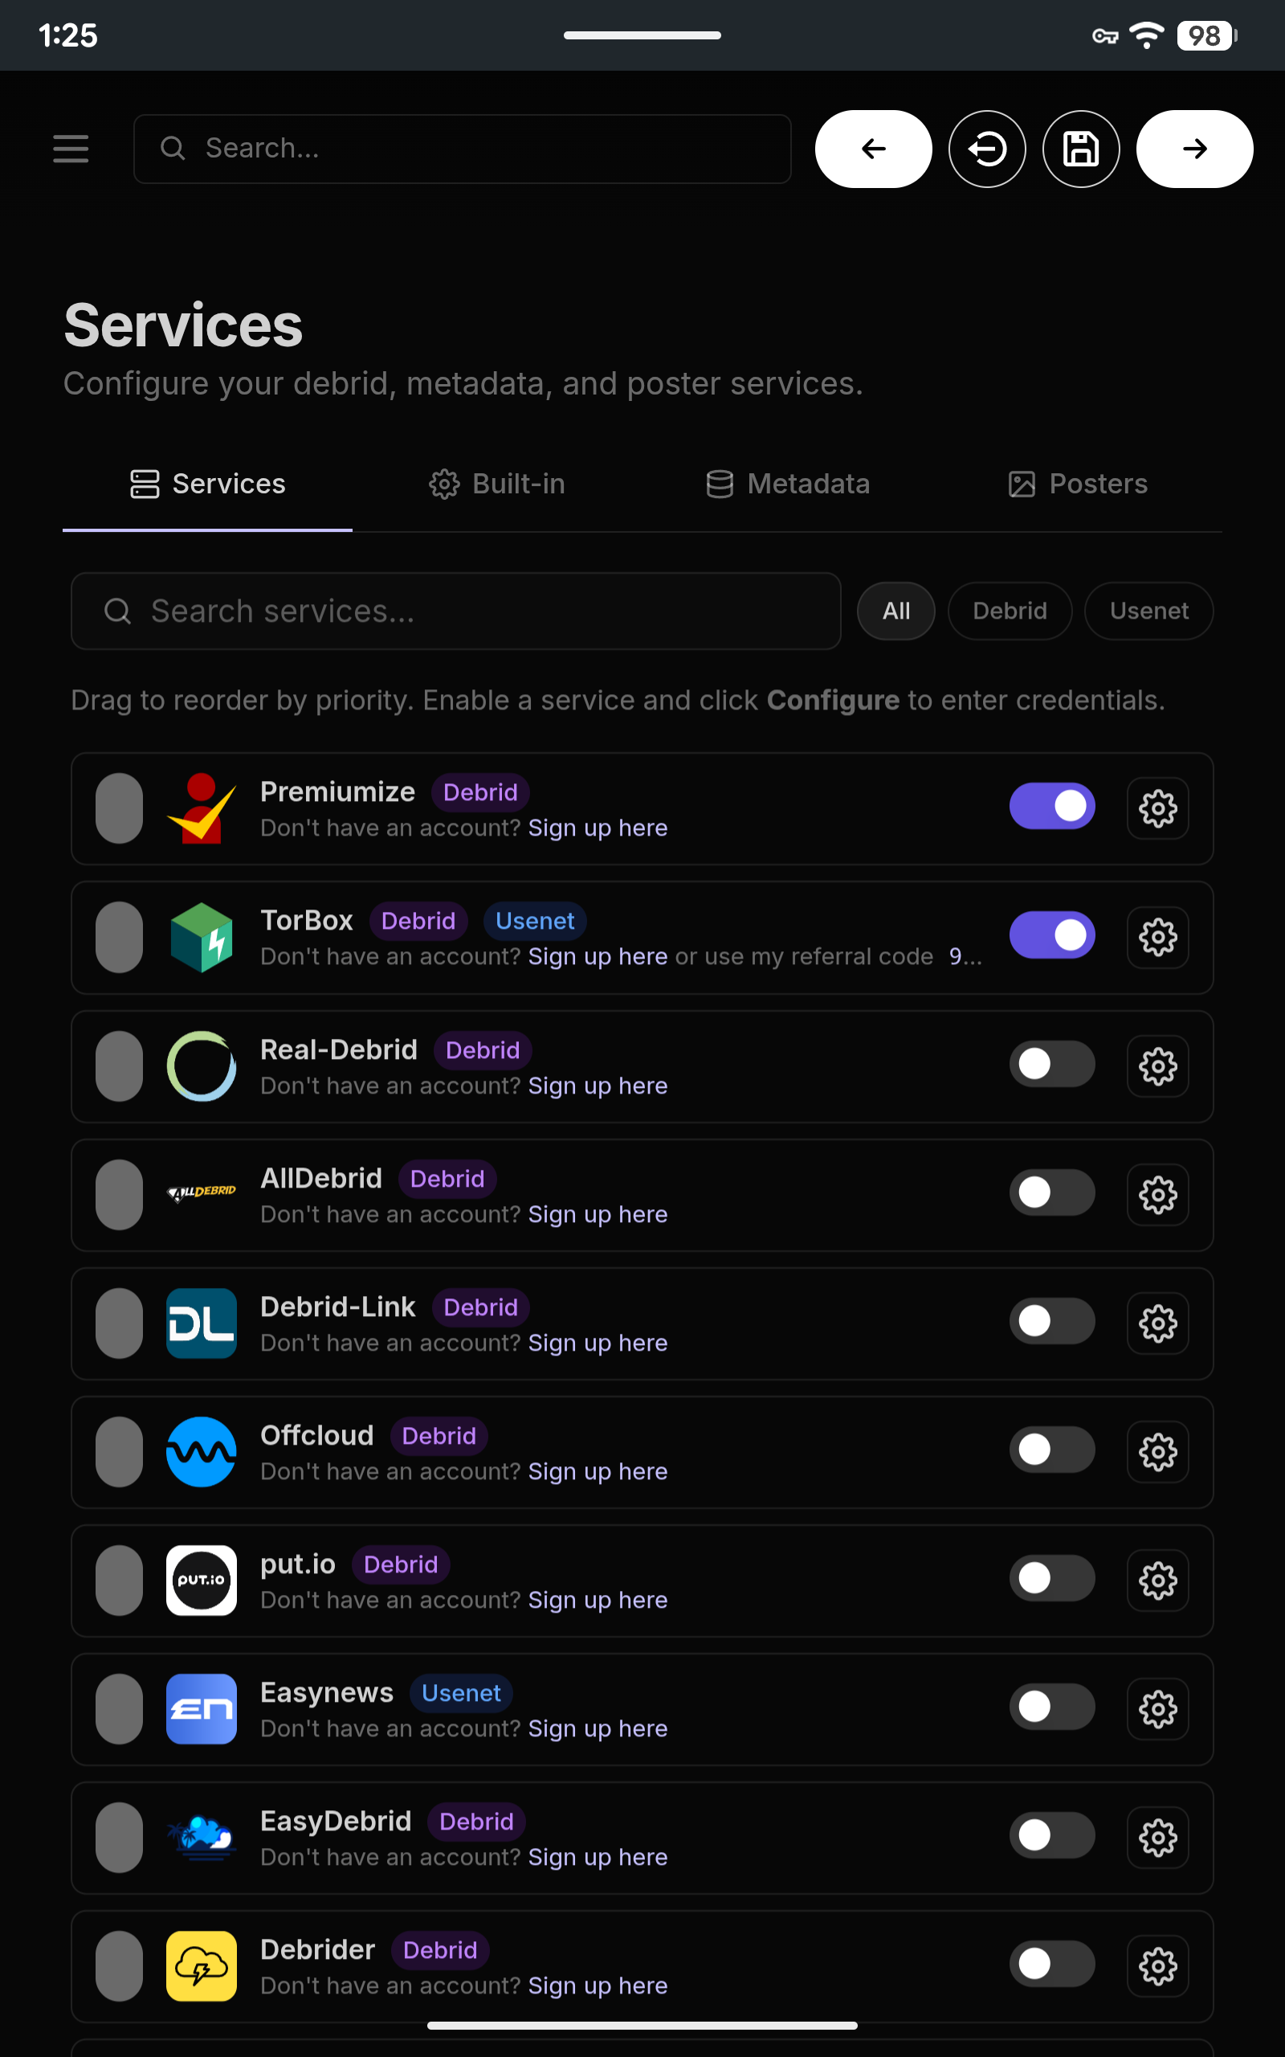Filter services by Debrid

pyautogui.click(x=1010, y=611)
